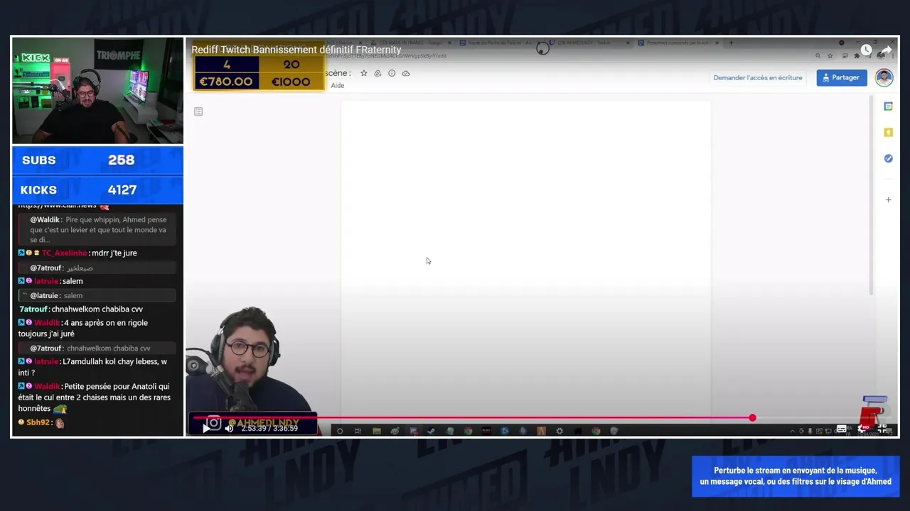Expand the system tray hidden icons chevron
The image size is (910, 511).
click(x=793, y=431)
